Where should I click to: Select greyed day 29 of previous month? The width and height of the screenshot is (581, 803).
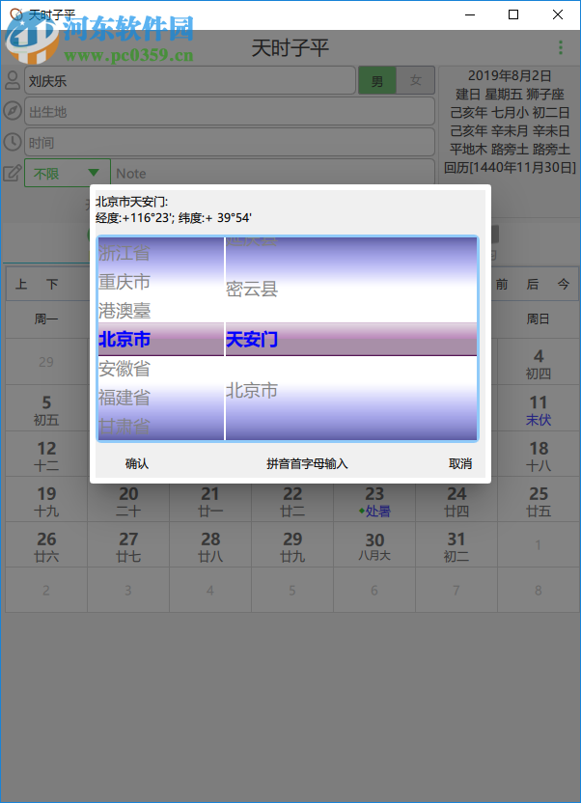point(46,362)
